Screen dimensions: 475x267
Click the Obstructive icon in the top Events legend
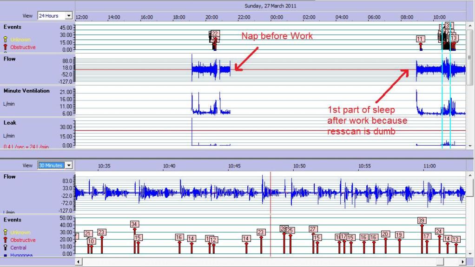[6, 47]
